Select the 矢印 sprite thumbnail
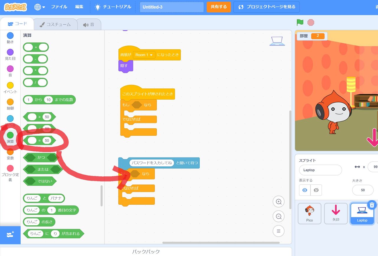378x256 pixels. click(x=336, y=213)
